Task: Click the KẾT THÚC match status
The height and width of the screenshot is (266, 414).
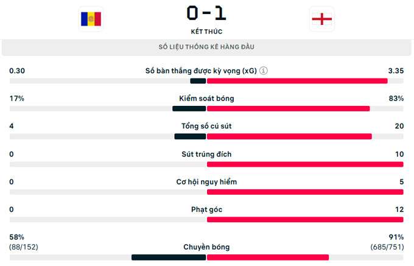Action: pos(206,32)
